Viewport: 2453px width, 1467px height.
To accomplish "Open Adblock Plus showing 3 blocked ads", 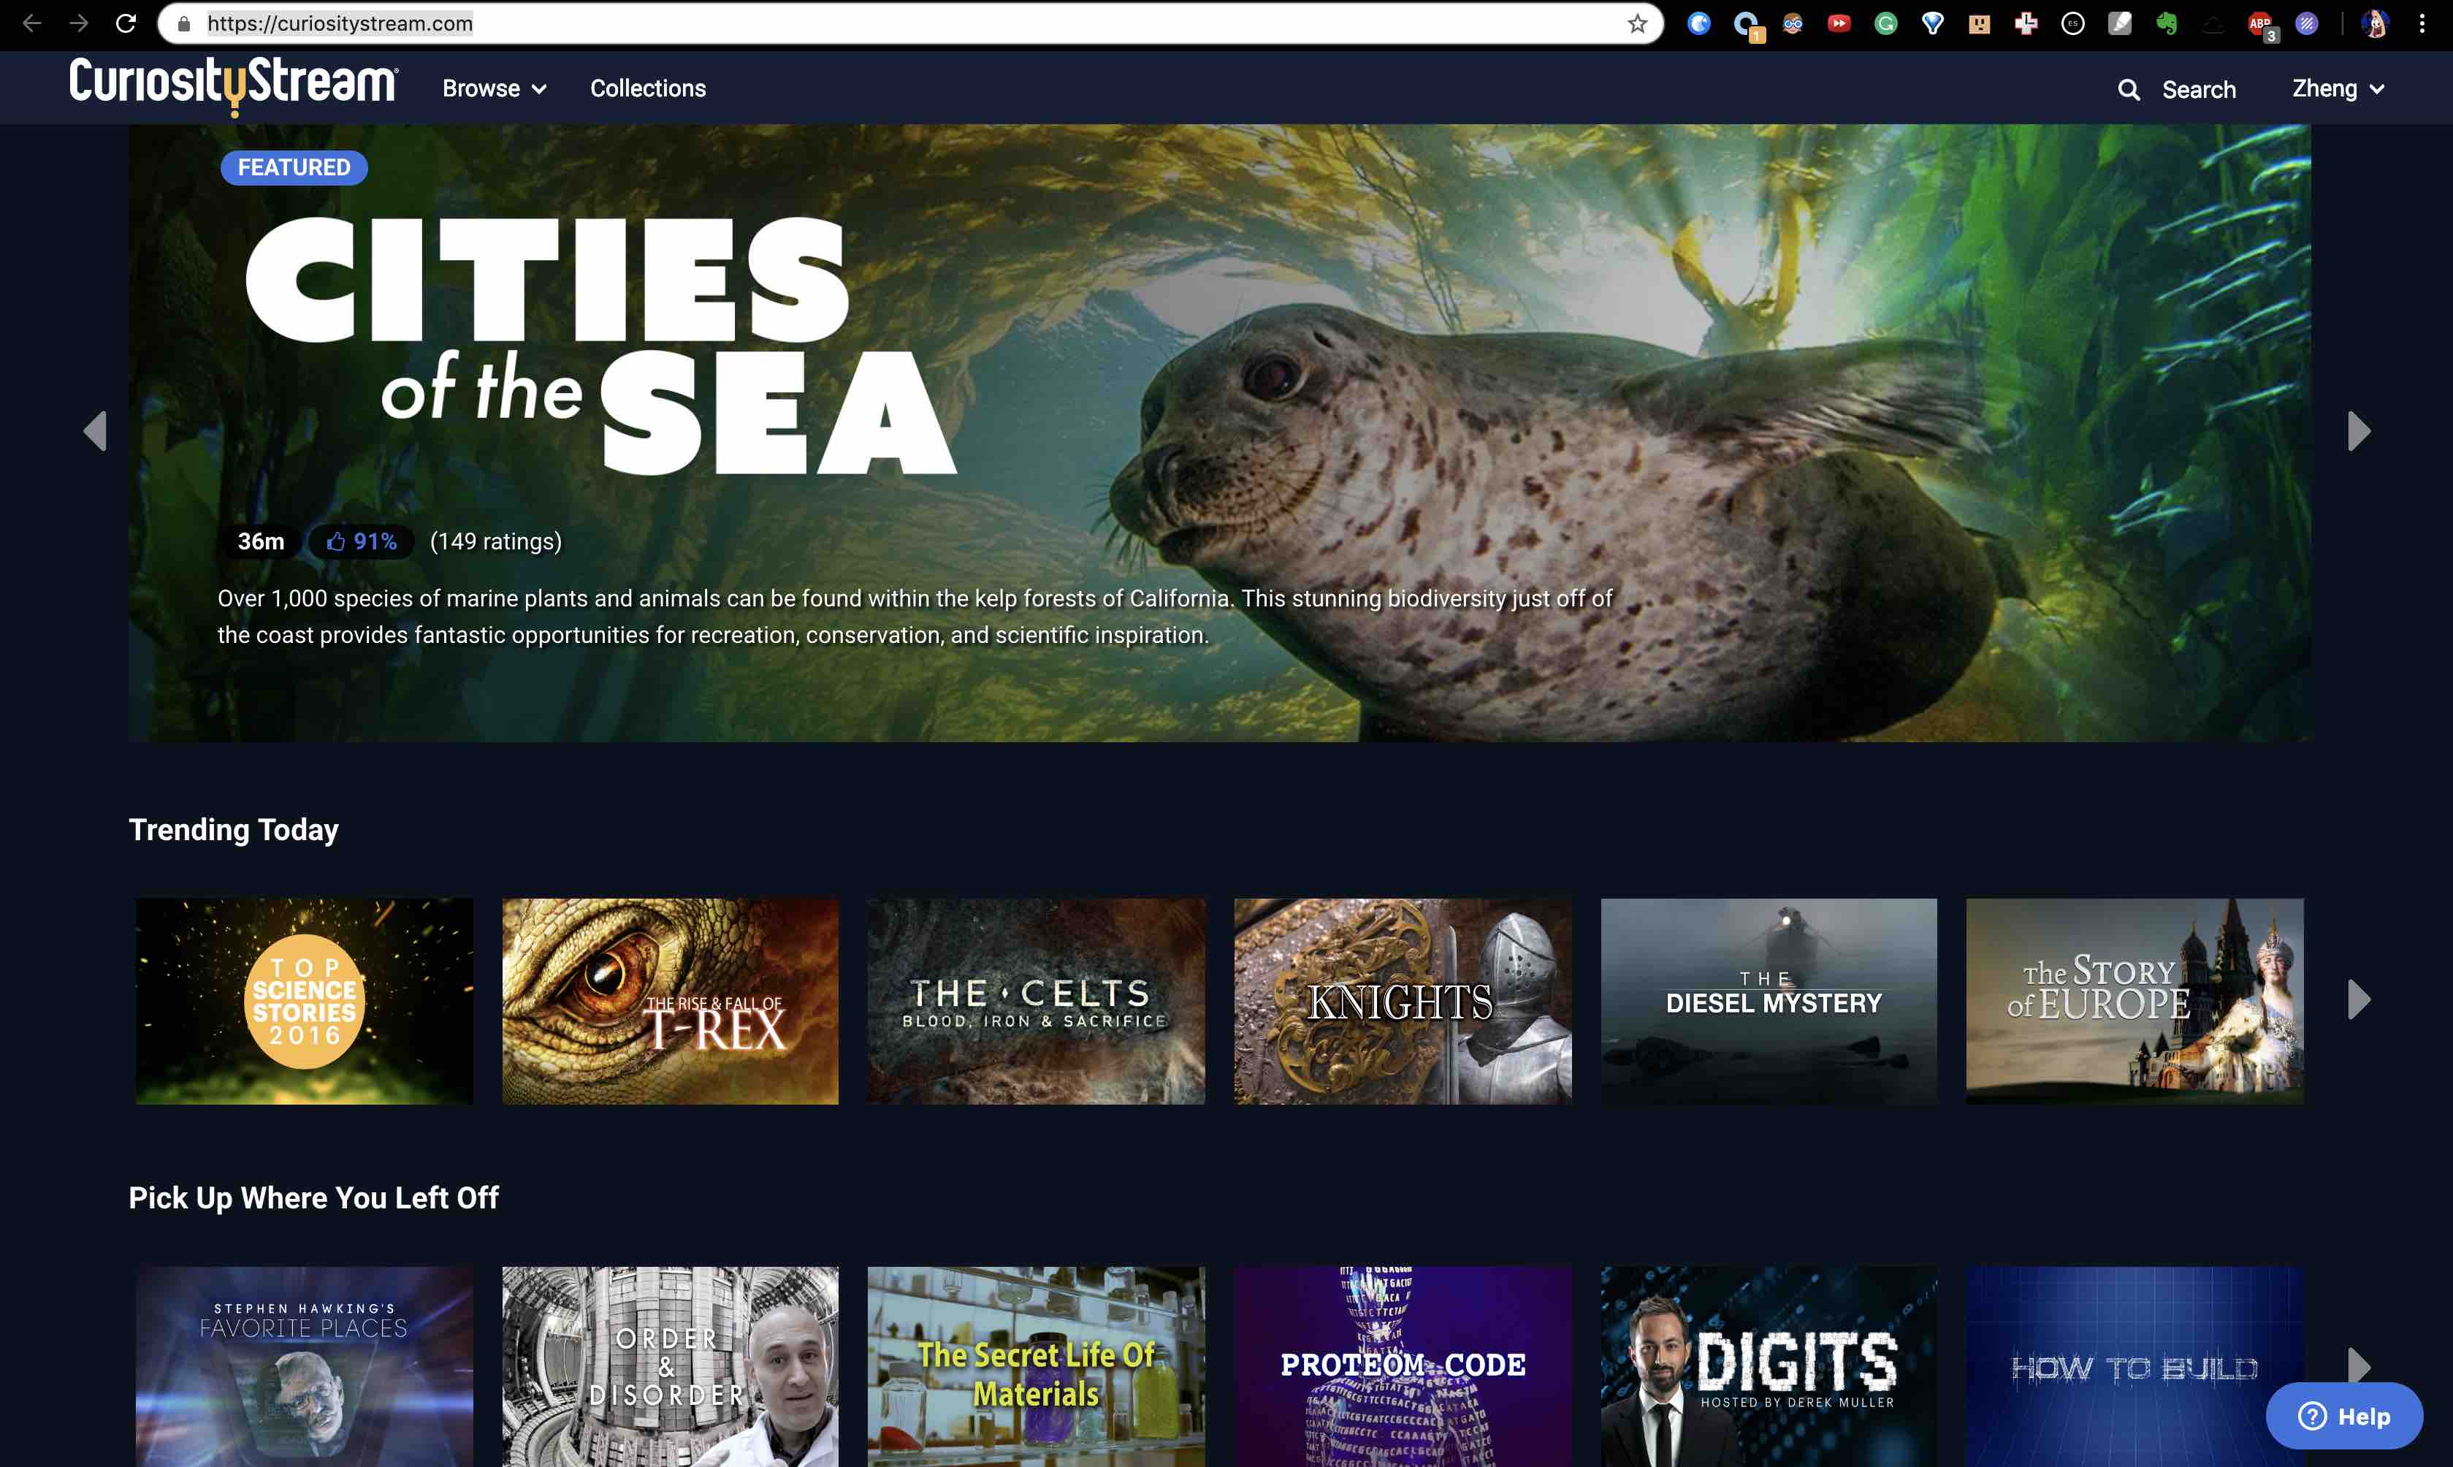I will [x=2259, y=23].
